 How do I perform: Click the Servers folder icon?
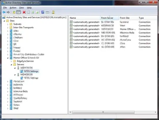(x=14, y=64)
